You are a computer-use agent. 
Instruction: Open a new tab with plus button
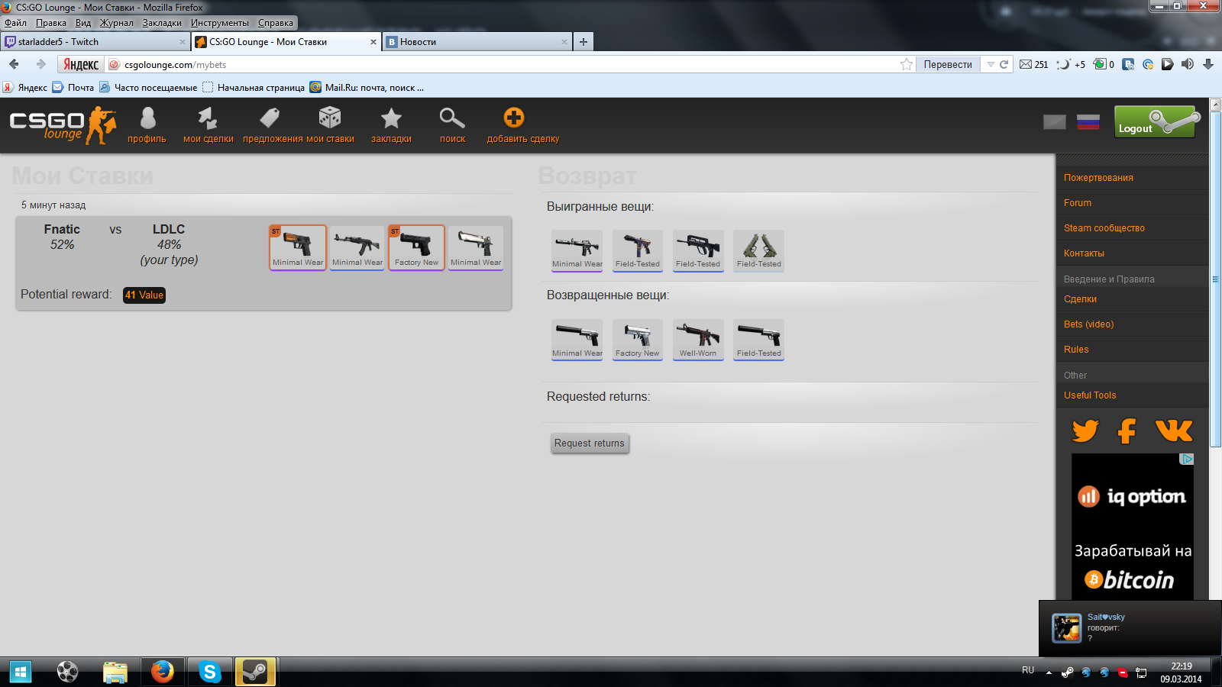tap(584, 42)
